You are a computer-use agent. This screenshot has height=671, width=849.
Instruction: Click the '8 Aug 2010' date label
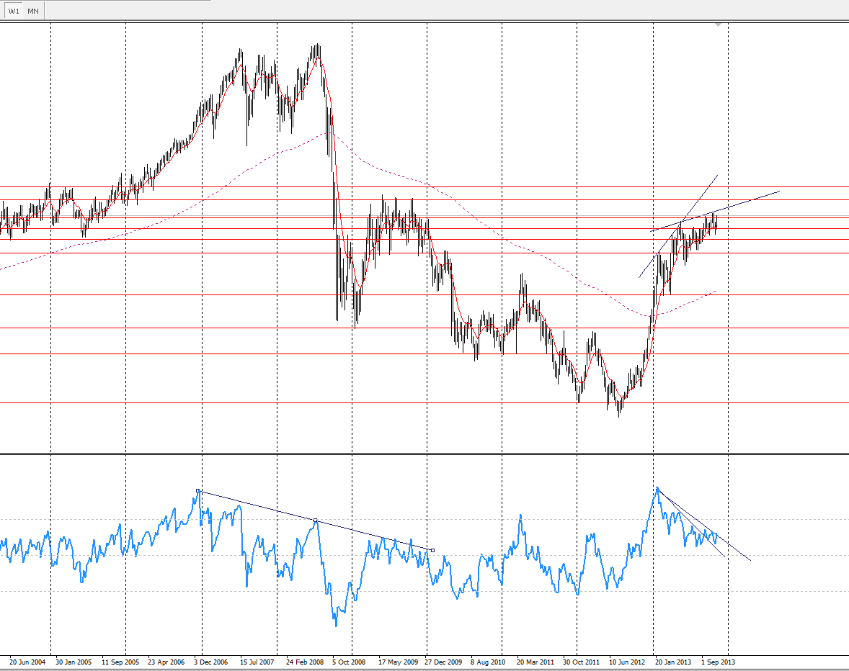pyautogui.click(x=488, y=662)
